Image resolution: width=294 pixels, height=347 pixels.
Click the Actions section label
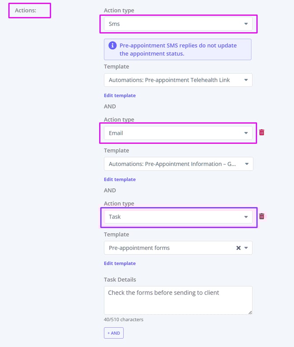coord(25,10)
